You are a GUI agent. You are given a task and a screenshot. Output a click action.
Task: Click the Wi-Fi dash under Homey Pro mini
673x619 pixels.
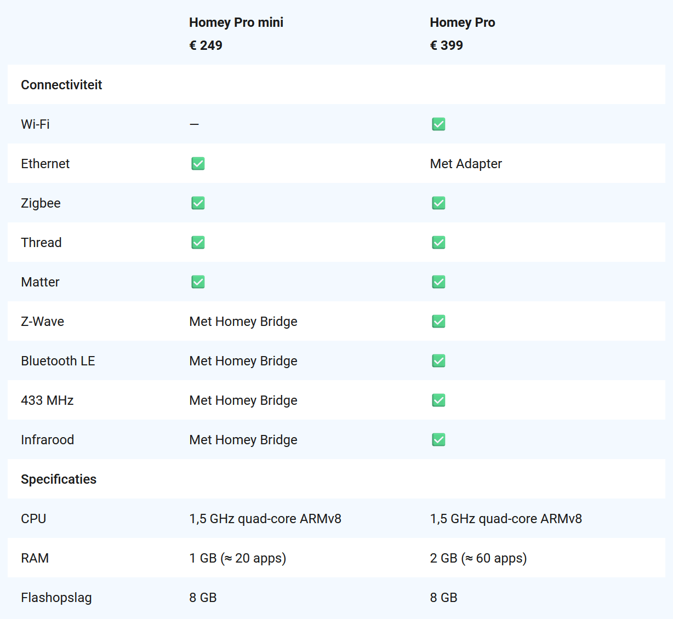point(194,124)
